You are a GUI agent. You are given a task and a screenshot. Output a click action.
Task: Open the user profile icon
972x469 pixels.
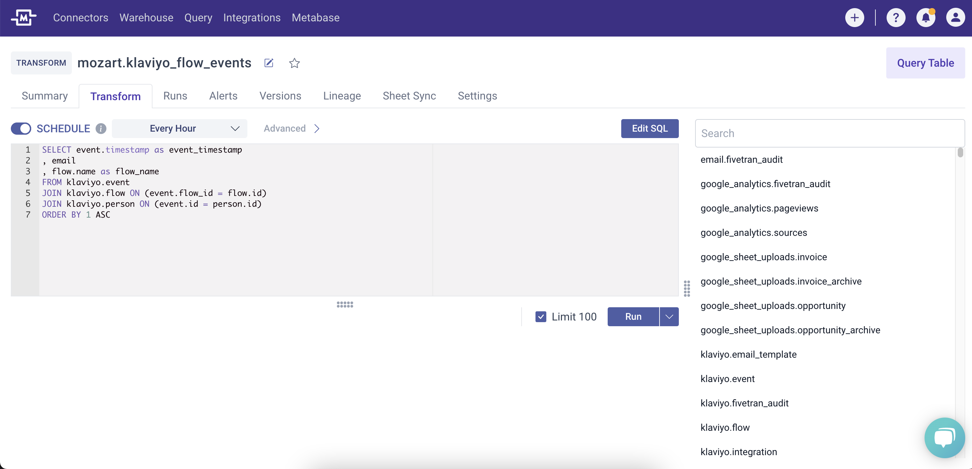click(955, 18)
